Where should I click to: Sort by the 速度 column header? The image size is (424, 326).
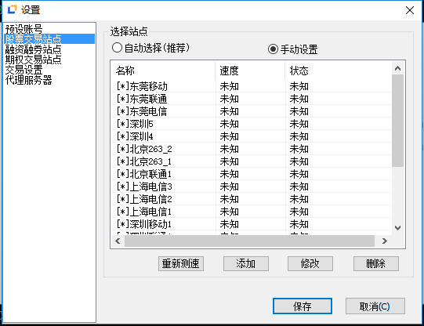[x=250, y=71]
